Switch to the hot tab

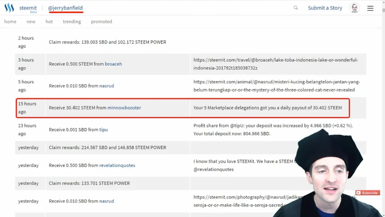point(49,22)
